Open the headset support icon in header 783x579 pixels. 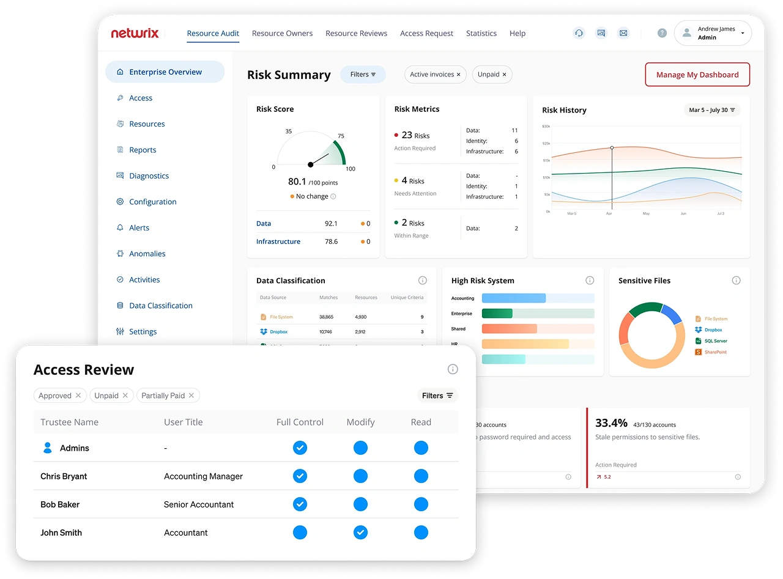[x=579, y=33]
